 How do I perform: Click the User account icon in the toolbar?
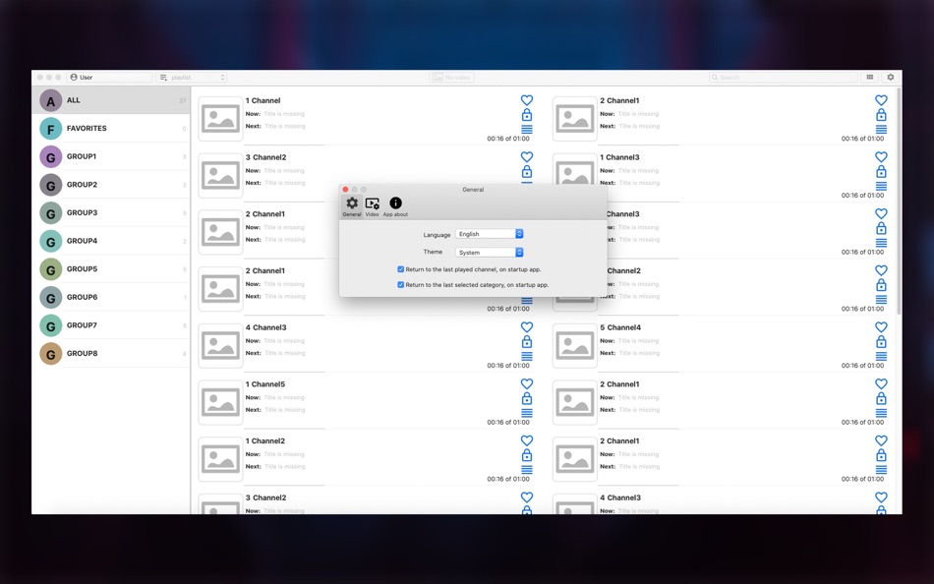click(73, 76)
